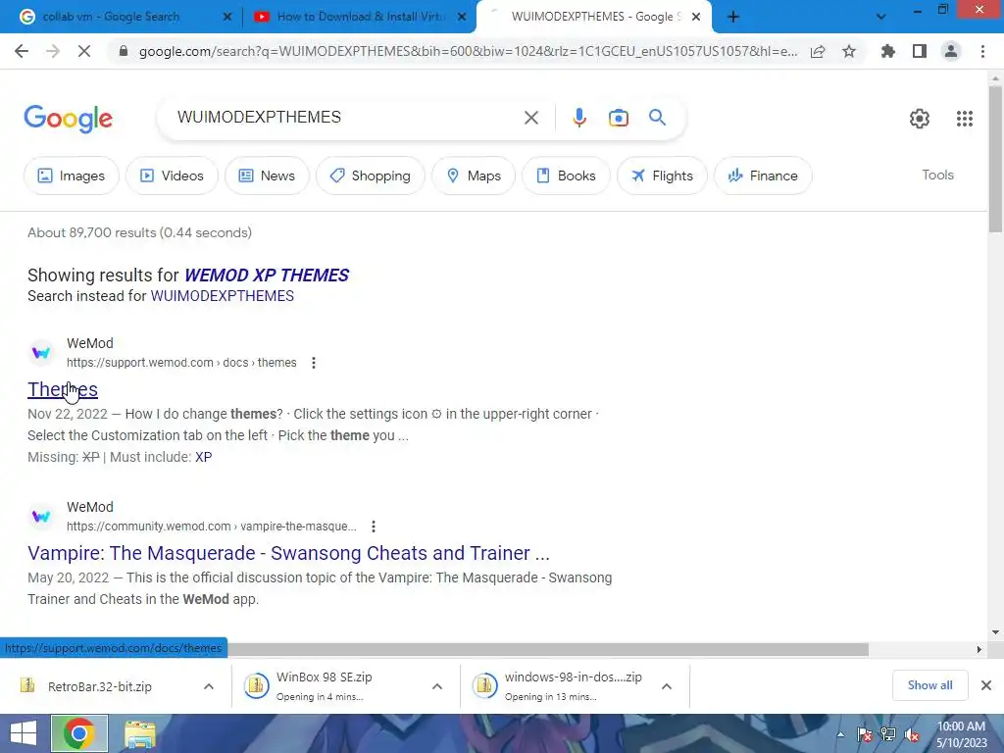Submit search with magnifier icon
Screen dimensions: 1004x753
(x=657, y=118)
